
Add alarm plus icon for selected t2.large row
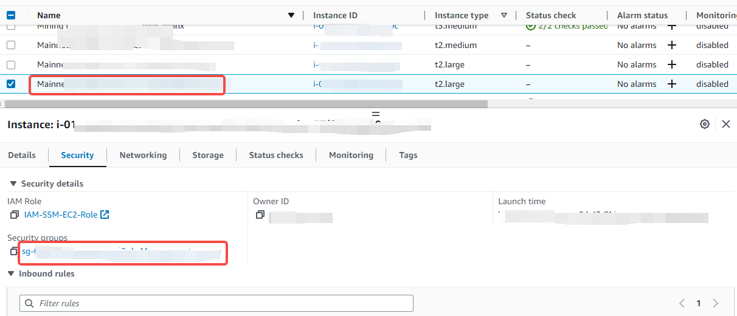[671, 84]
